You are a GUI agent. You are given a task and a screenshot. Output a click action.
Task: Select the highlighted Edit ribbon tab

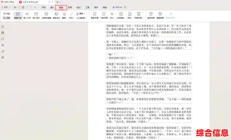(x=61, y=7)
